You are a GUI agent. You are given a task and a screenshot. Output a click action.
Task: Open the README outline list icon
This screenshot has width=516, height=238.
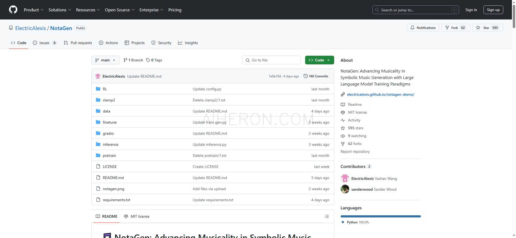click(x=327, y=216)
